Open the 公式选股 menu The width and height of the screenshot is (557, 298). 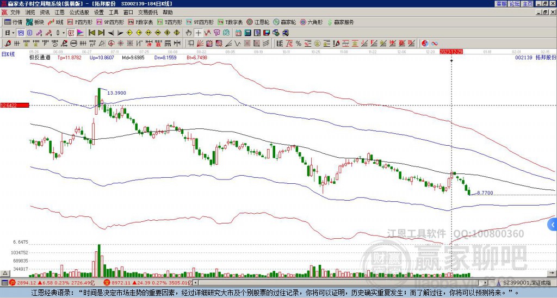[79, 12]
